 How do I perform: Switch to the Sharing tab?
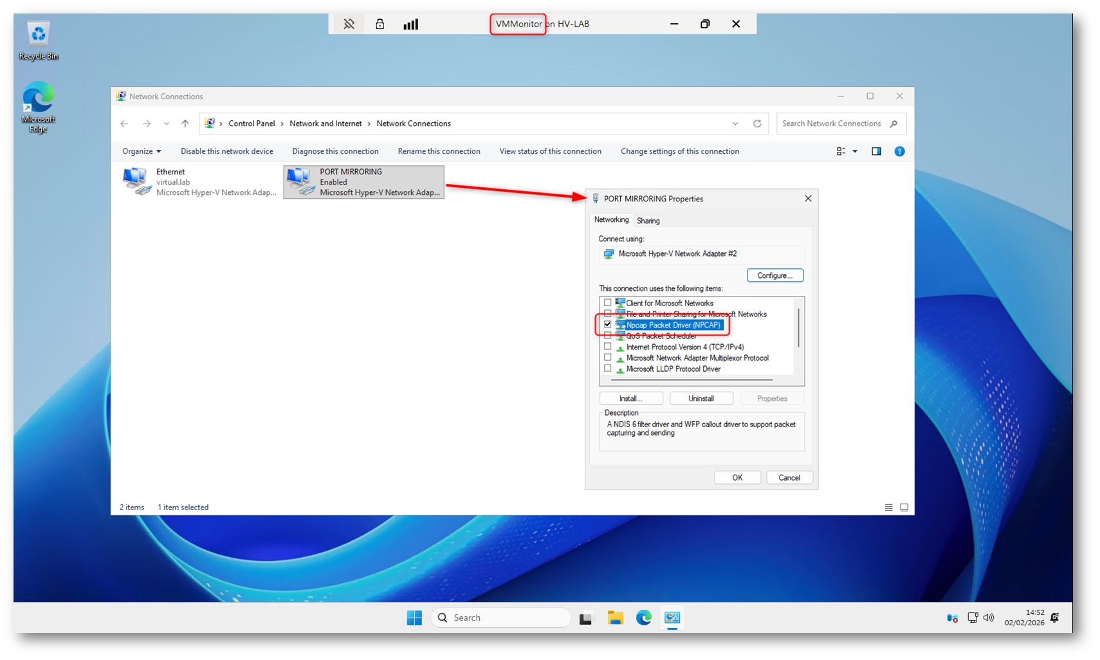[x=648, y=221]
